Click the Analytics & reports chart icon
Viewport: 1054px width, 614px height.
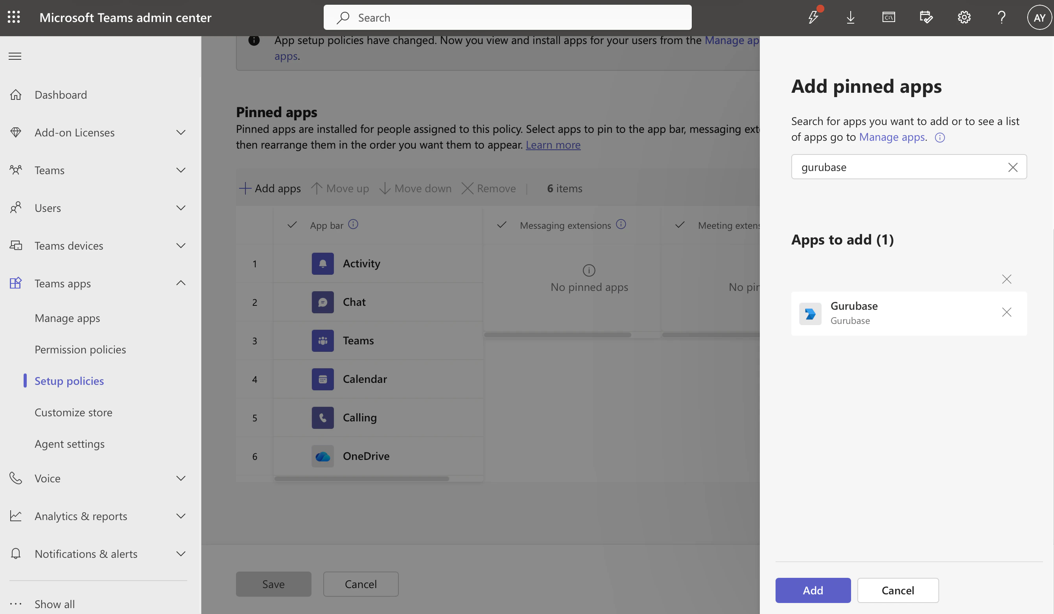click(x=15, y=516)
